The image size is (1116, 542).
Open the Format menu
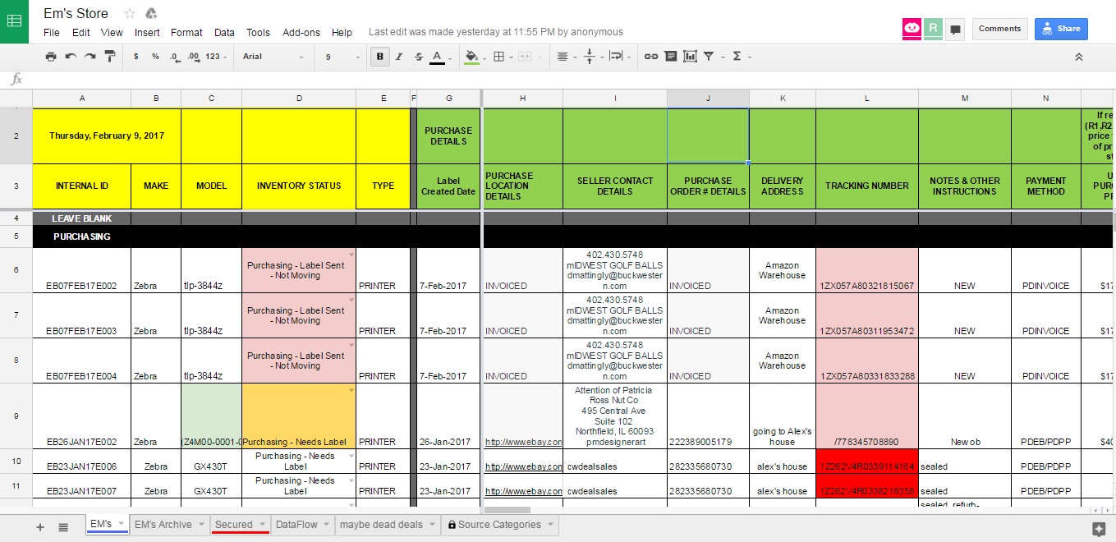tap(186, 33)
